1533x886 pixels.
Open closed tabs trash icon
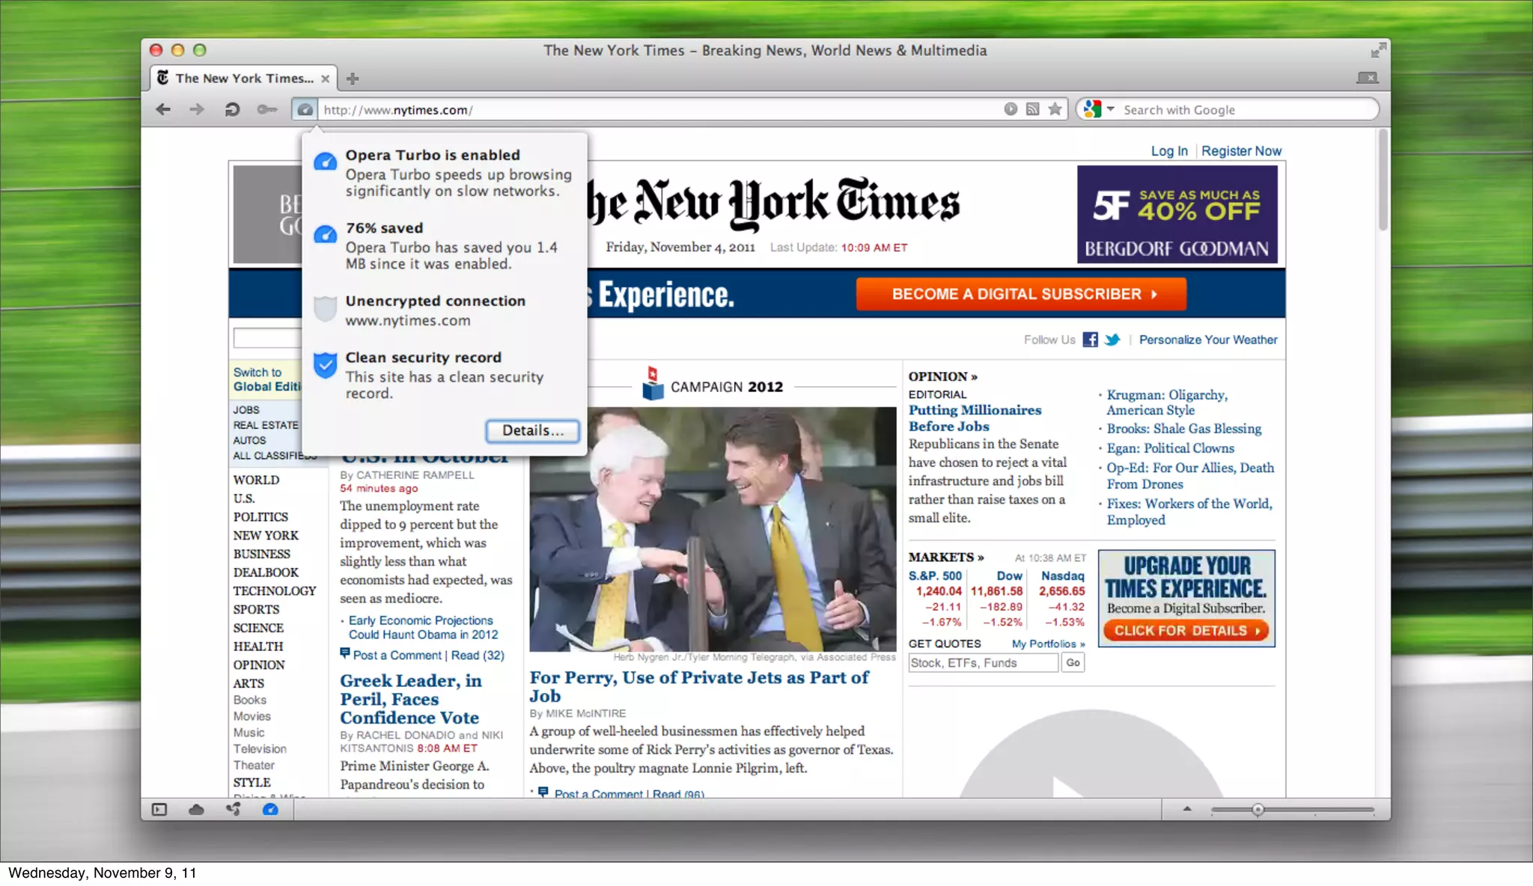1367,78
